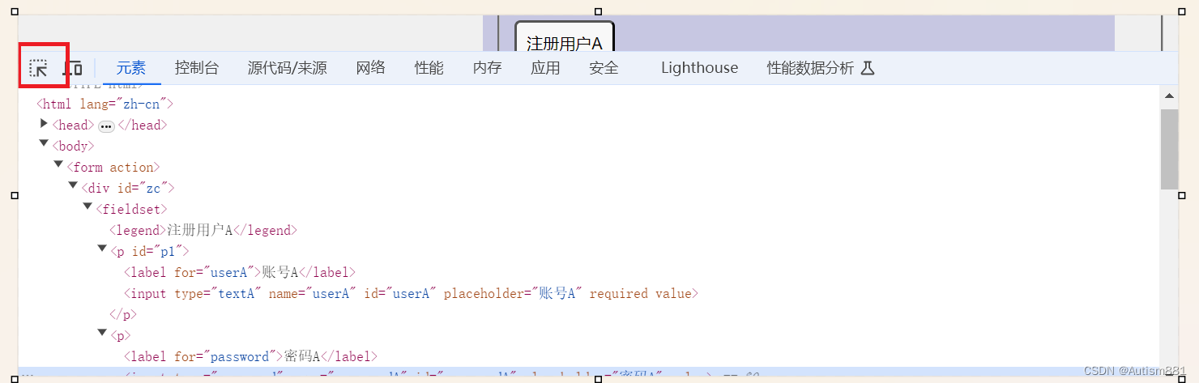Switch to the 元素 tab

pyautogui.click(x=131, y=68)
